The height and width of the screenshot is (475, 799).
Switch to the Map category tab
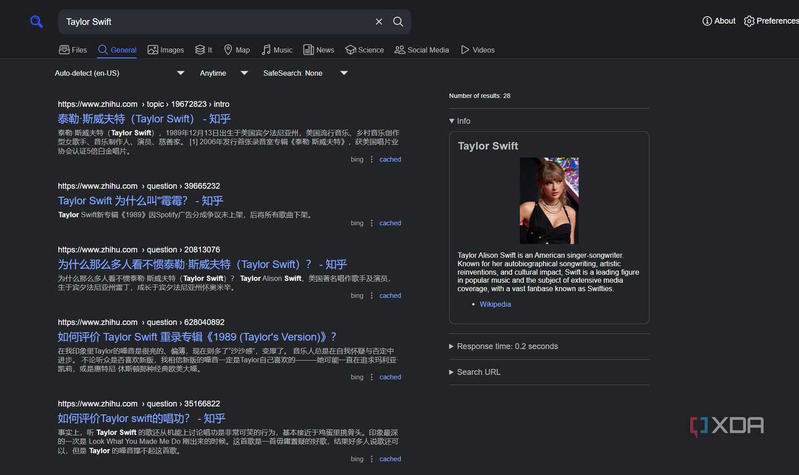pos(236,50)
